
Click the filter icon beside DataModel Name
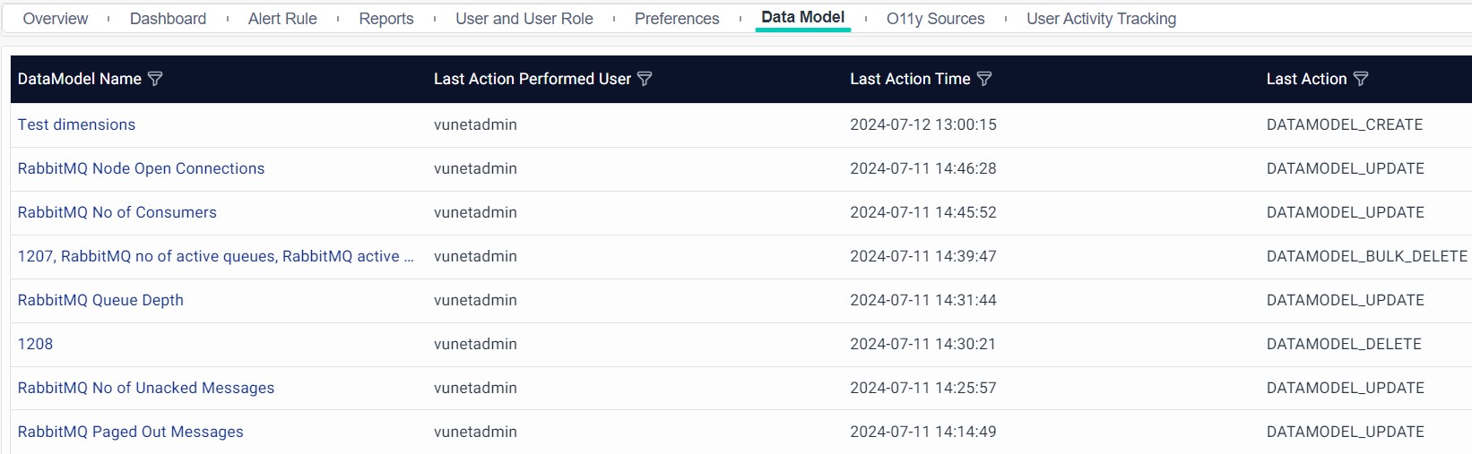click(x=155, y=79)
